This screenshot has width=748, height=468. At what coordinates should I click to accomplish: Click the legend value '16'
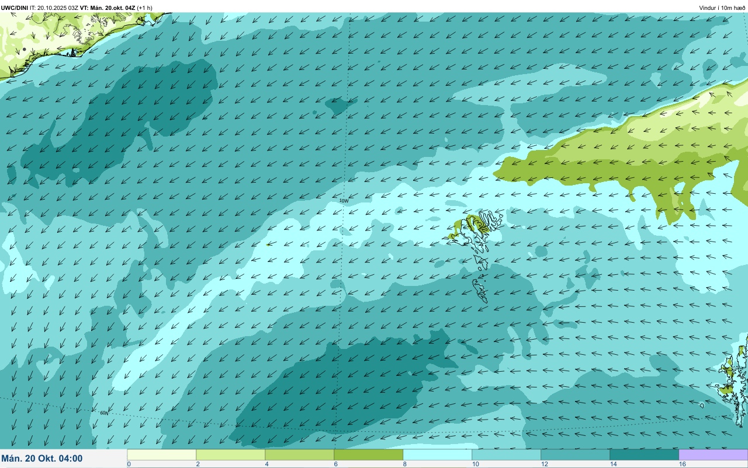point(683,464)
